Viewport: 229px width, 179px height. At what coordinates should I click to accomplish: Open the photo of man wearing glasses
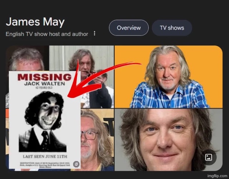(x=97, y=140)
